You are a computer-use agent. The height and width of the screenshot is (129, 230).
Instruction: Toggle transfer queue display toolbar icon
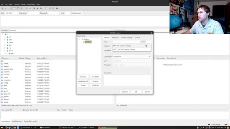22,8
